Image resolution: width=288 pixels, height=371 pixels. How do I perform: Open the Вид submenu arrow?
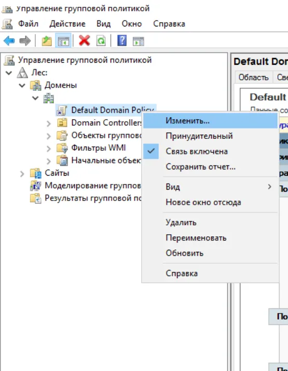tap(269, 187)
